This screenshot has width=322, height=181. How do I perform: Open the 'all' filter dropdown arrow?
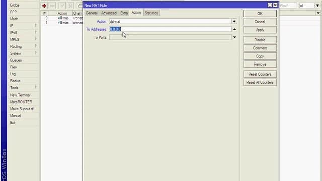317,6
